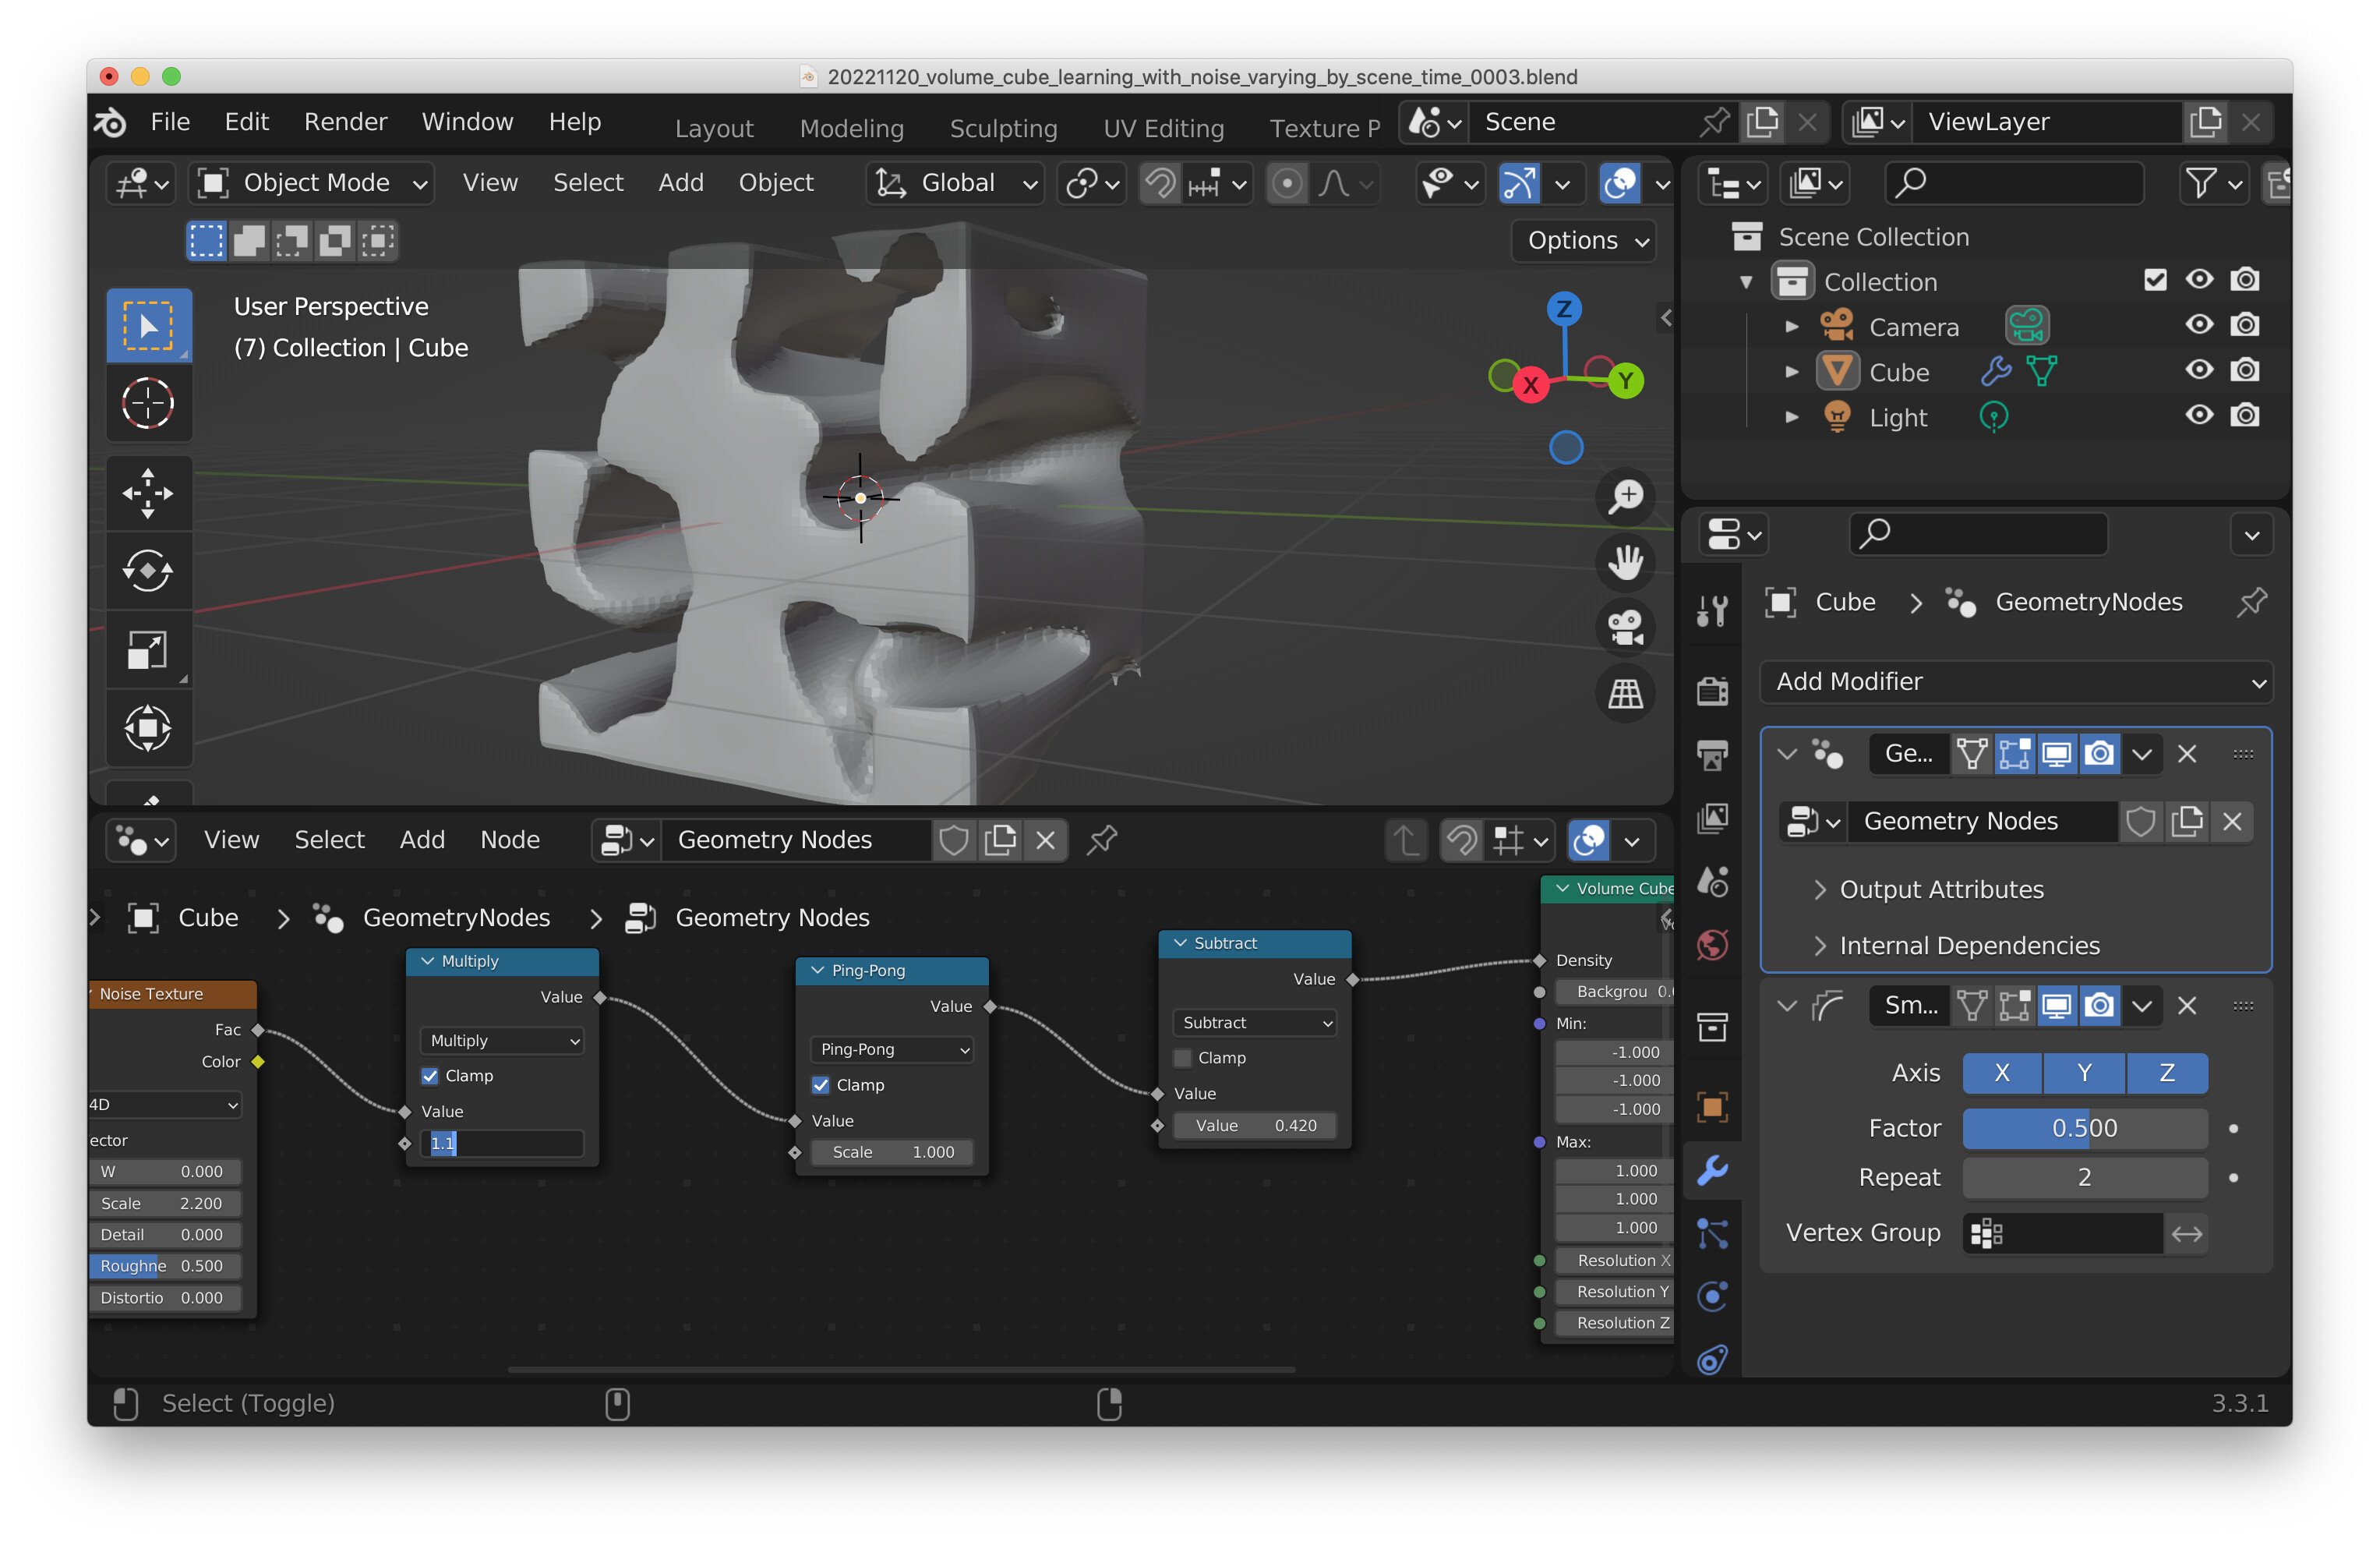Image resolution: width=2380 pixels, height=1542 pixels.
Task: Select the Scale tool in viewport toolbar
Action: pos(148,650)
